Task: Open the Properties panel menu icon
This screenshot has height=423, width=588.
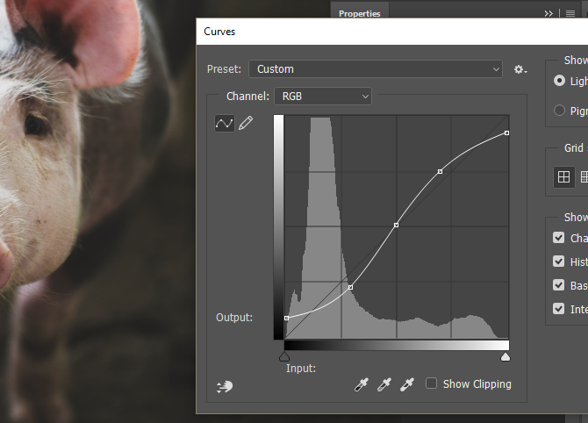Action: pyautogui.click(x=570, y=14)
